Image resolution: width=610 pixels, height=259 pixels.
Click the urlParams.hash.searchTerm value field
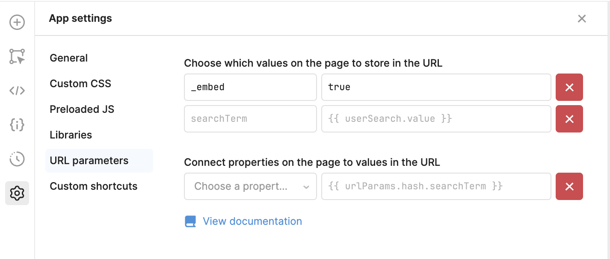coord(436,186)
